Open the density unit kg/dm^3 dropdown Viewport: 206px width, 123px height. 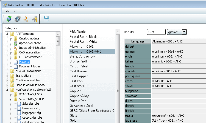pos(184,32)
